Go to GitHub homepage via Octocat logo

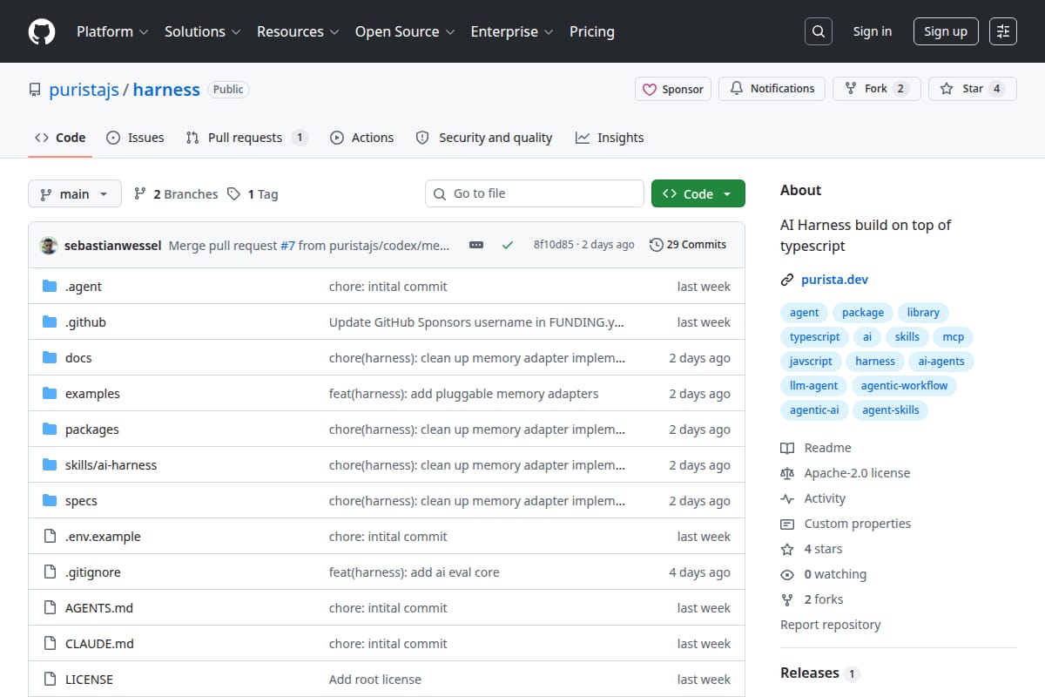point(42,31)
